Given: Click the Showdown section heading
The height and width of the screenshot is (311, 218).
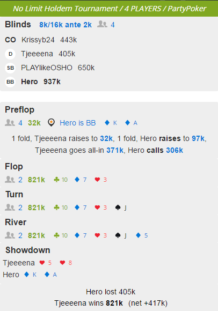Looking at the screenshot, I should (x=27, y=250).
